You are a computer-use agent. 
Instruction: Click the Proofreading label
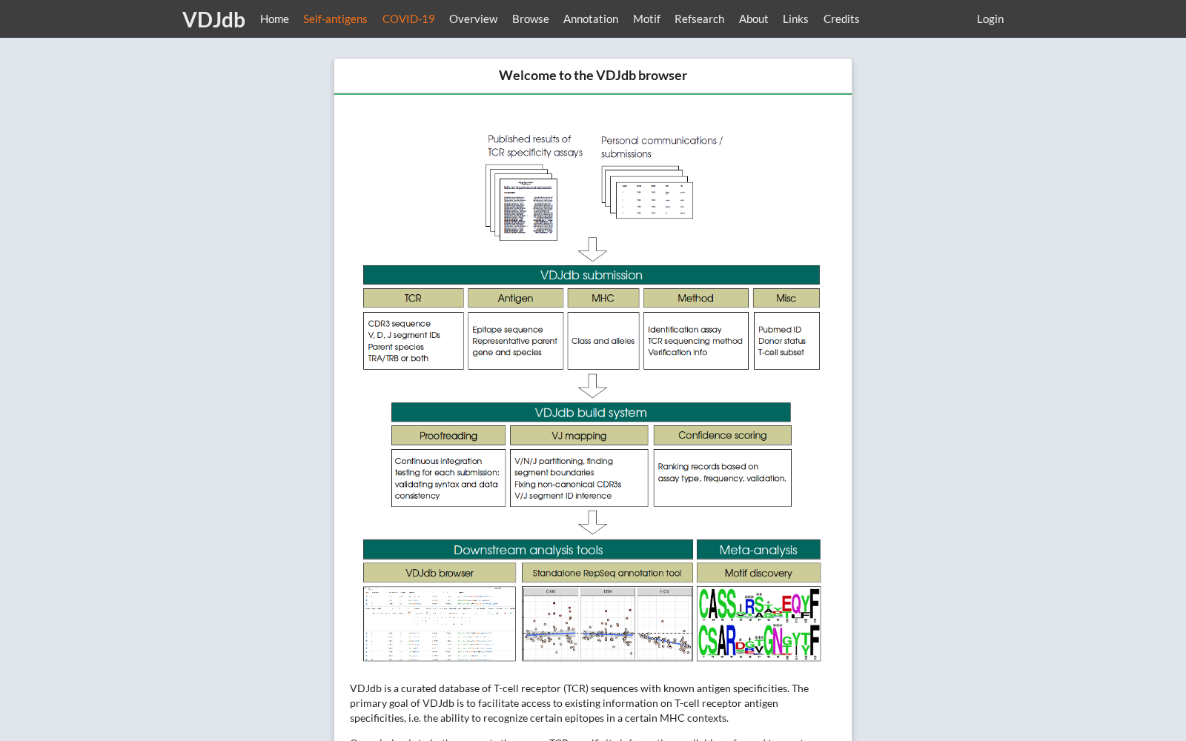tap(448, 435)
